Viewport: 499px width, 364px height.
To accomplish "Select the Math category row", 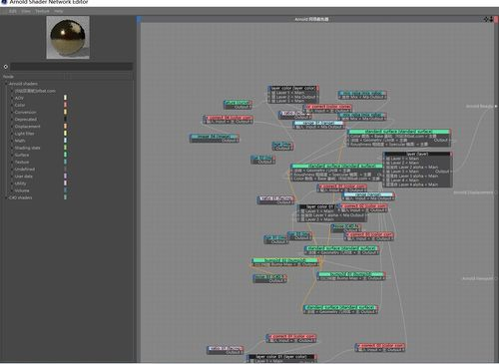I will tap(20, 141).
